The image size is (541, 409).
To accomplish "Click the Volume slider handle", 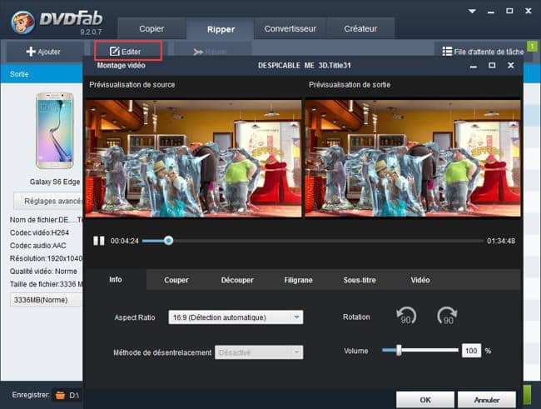I will [399, 351].
